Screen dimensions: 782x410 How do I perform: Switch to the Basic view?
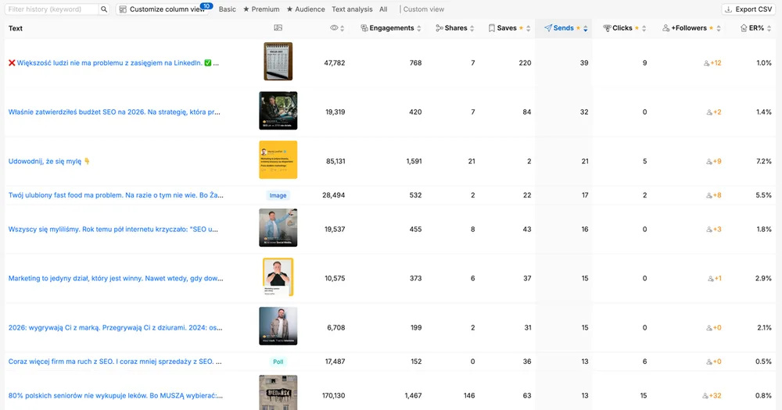pos(228,9)
